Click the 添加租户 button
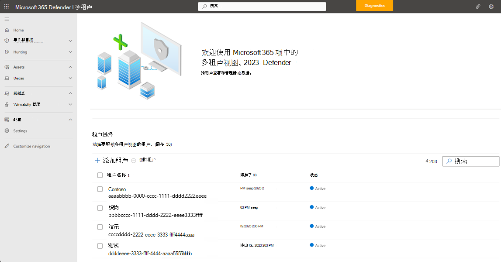 pyautogui.click(x=111, y=161)
